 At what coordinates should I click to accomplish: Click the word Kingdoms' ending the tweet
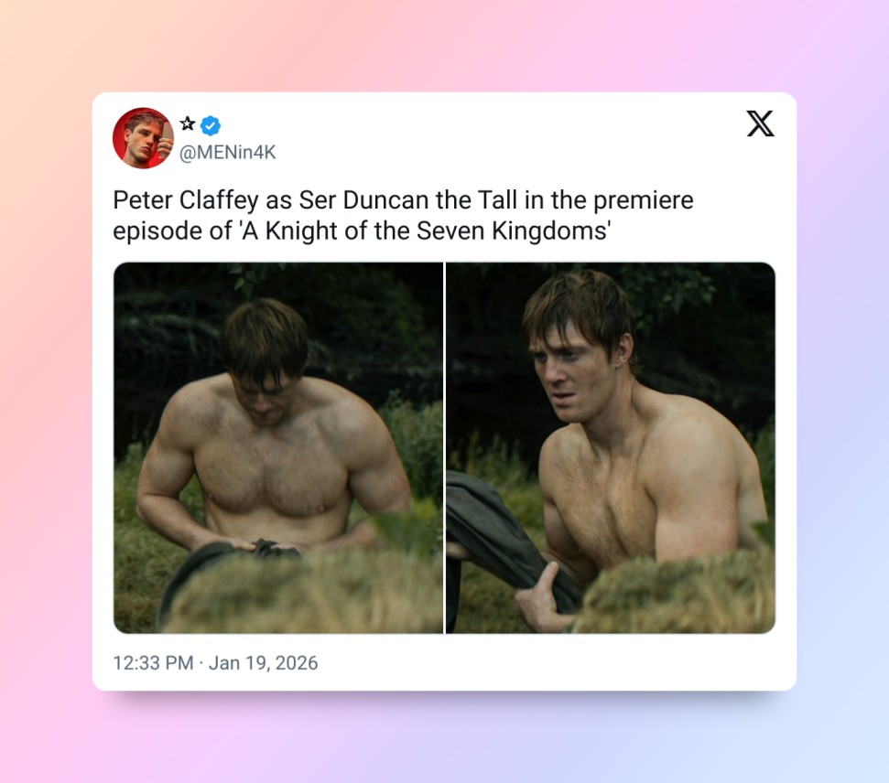pos(551,231)
